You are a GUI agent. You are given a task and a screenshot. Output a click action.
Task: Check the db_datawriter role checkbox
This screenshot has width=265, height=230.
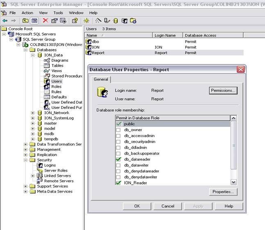[x=118, y=165]
